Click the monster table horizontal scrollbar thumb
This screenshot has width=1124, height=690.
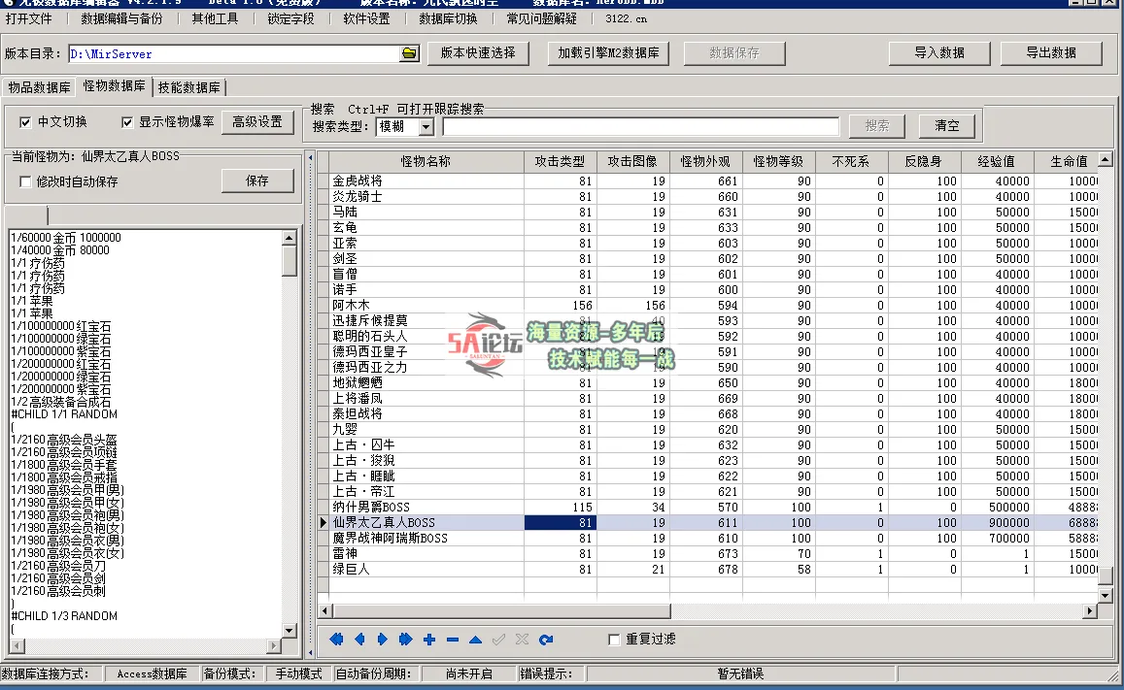502,610
